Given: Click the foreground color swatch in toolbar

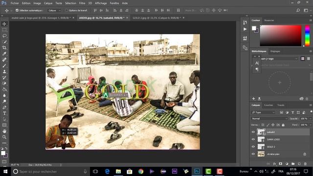Looking at the screenshot, I should pos(3,153).
